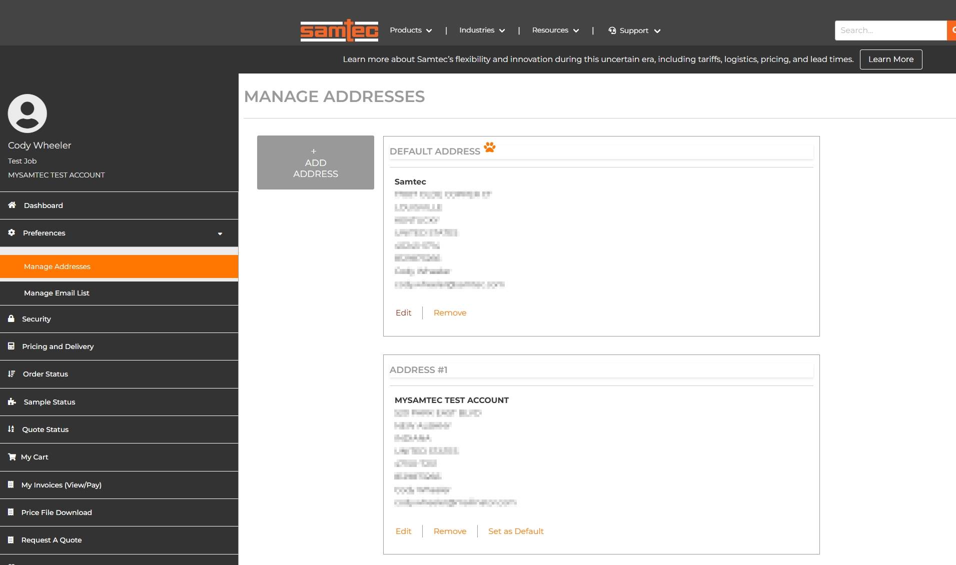The image size is (956, 565).
Task: Click the Security lock icon
Action: pyautogui.click(x=11, y=318)
